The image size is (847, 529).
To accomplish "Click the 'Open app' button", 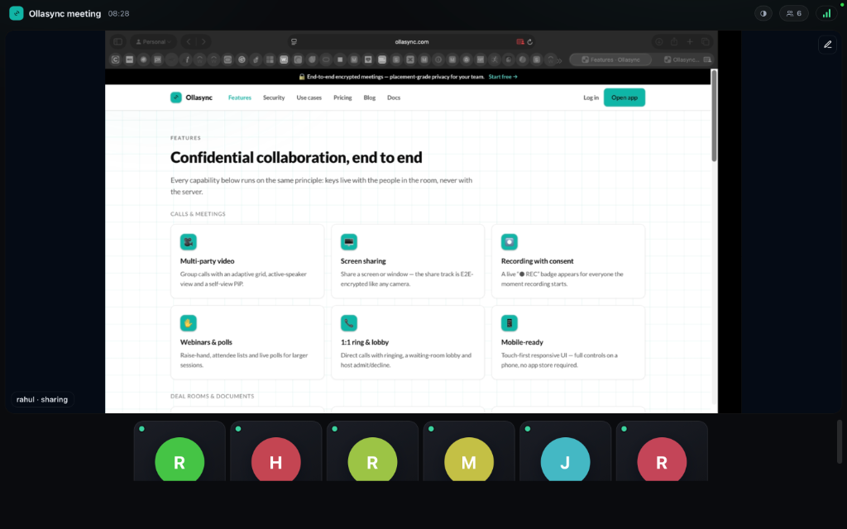I will [x=624, y=98].
